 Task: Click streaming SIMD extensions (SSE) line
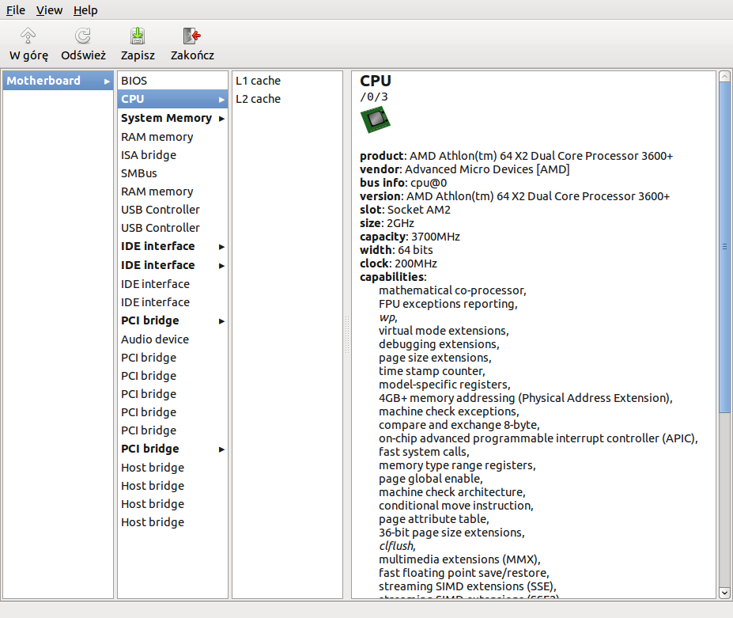pos(467,586)
